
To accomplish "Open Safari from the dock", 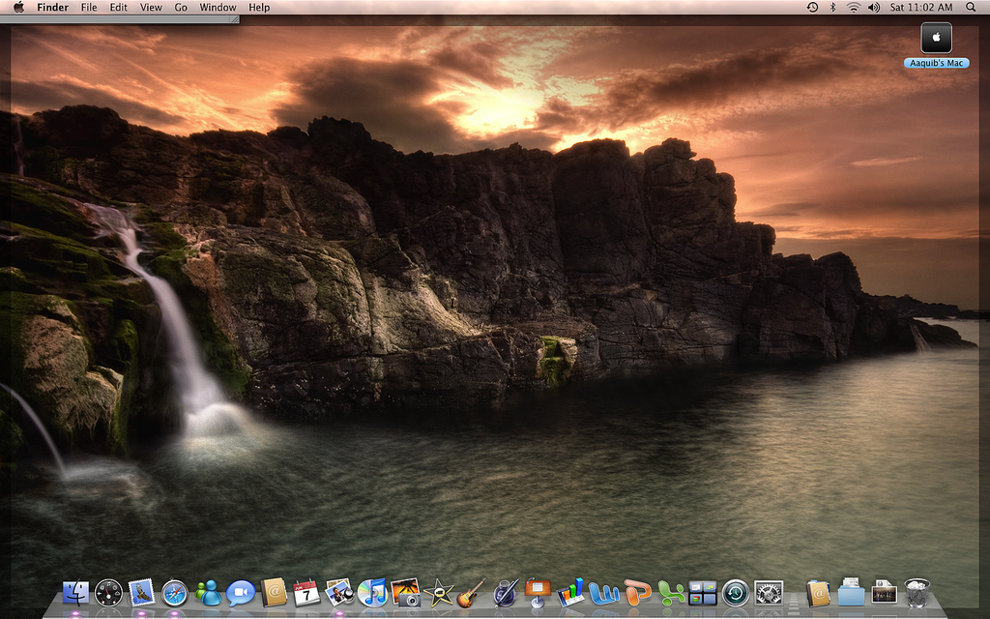I will (175, 592).
